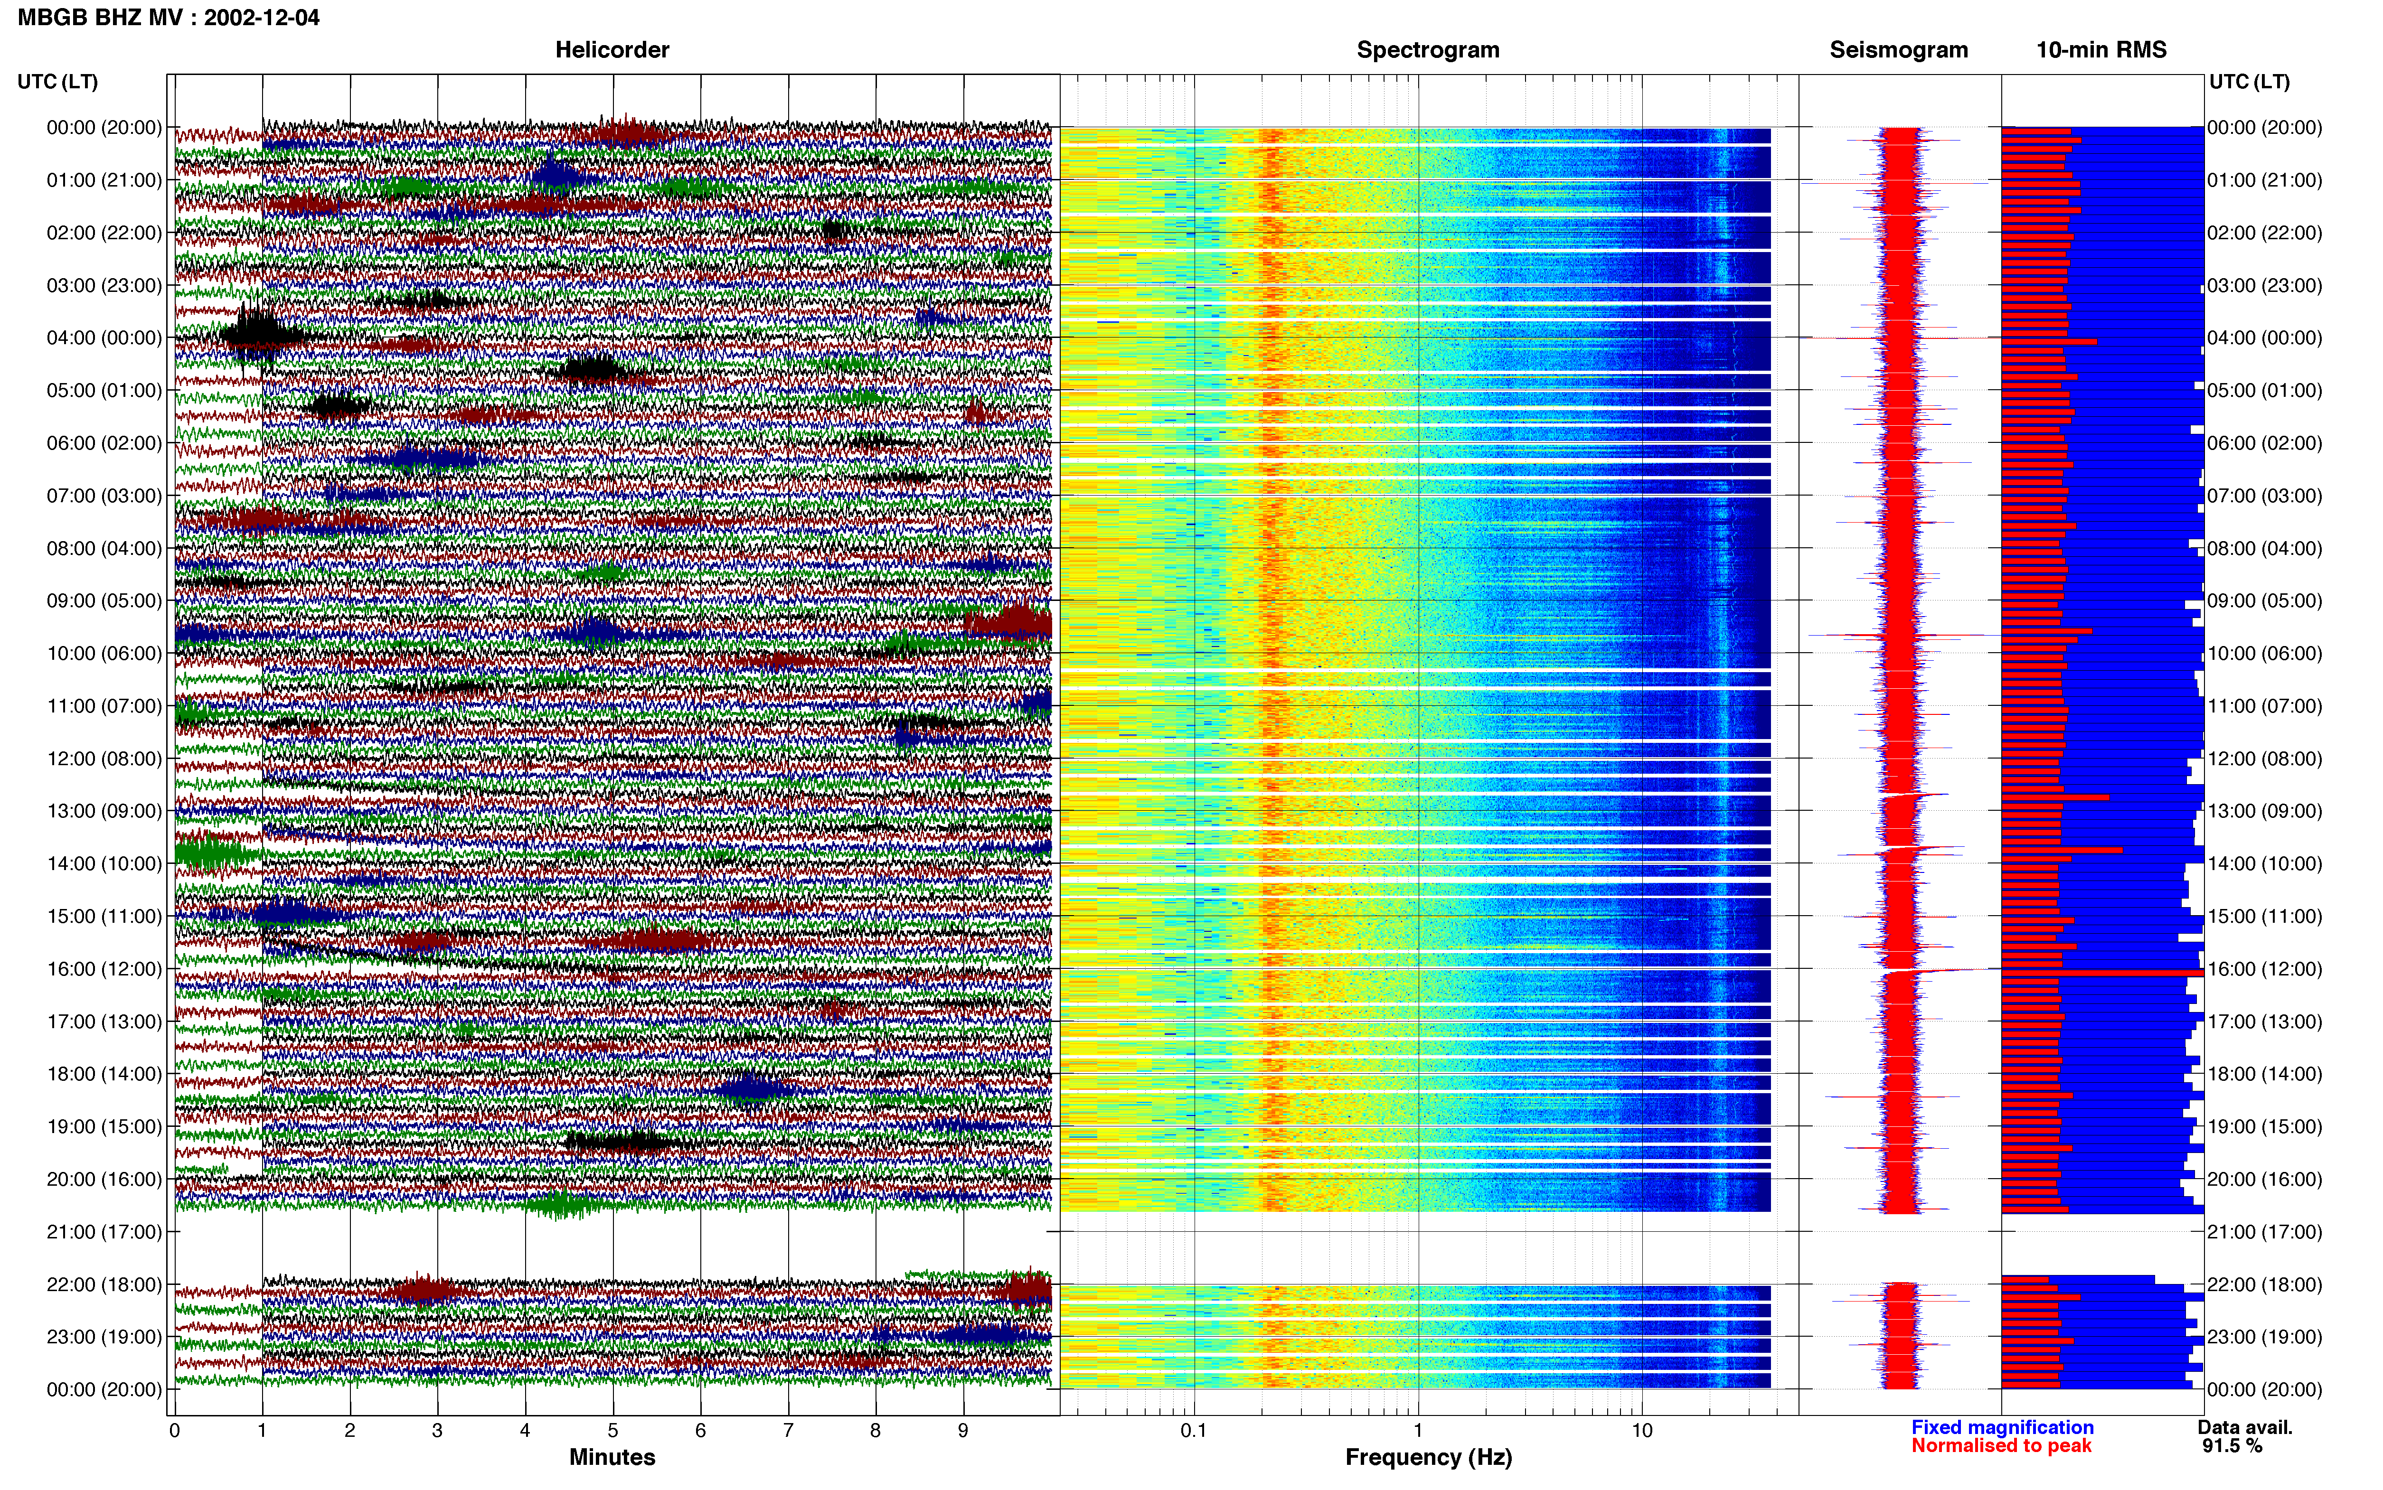Click the plot title MBGB BHZ MV : 2002-12-04
The height and width of the screenshot is (1490, 2383).
point(169,17)
